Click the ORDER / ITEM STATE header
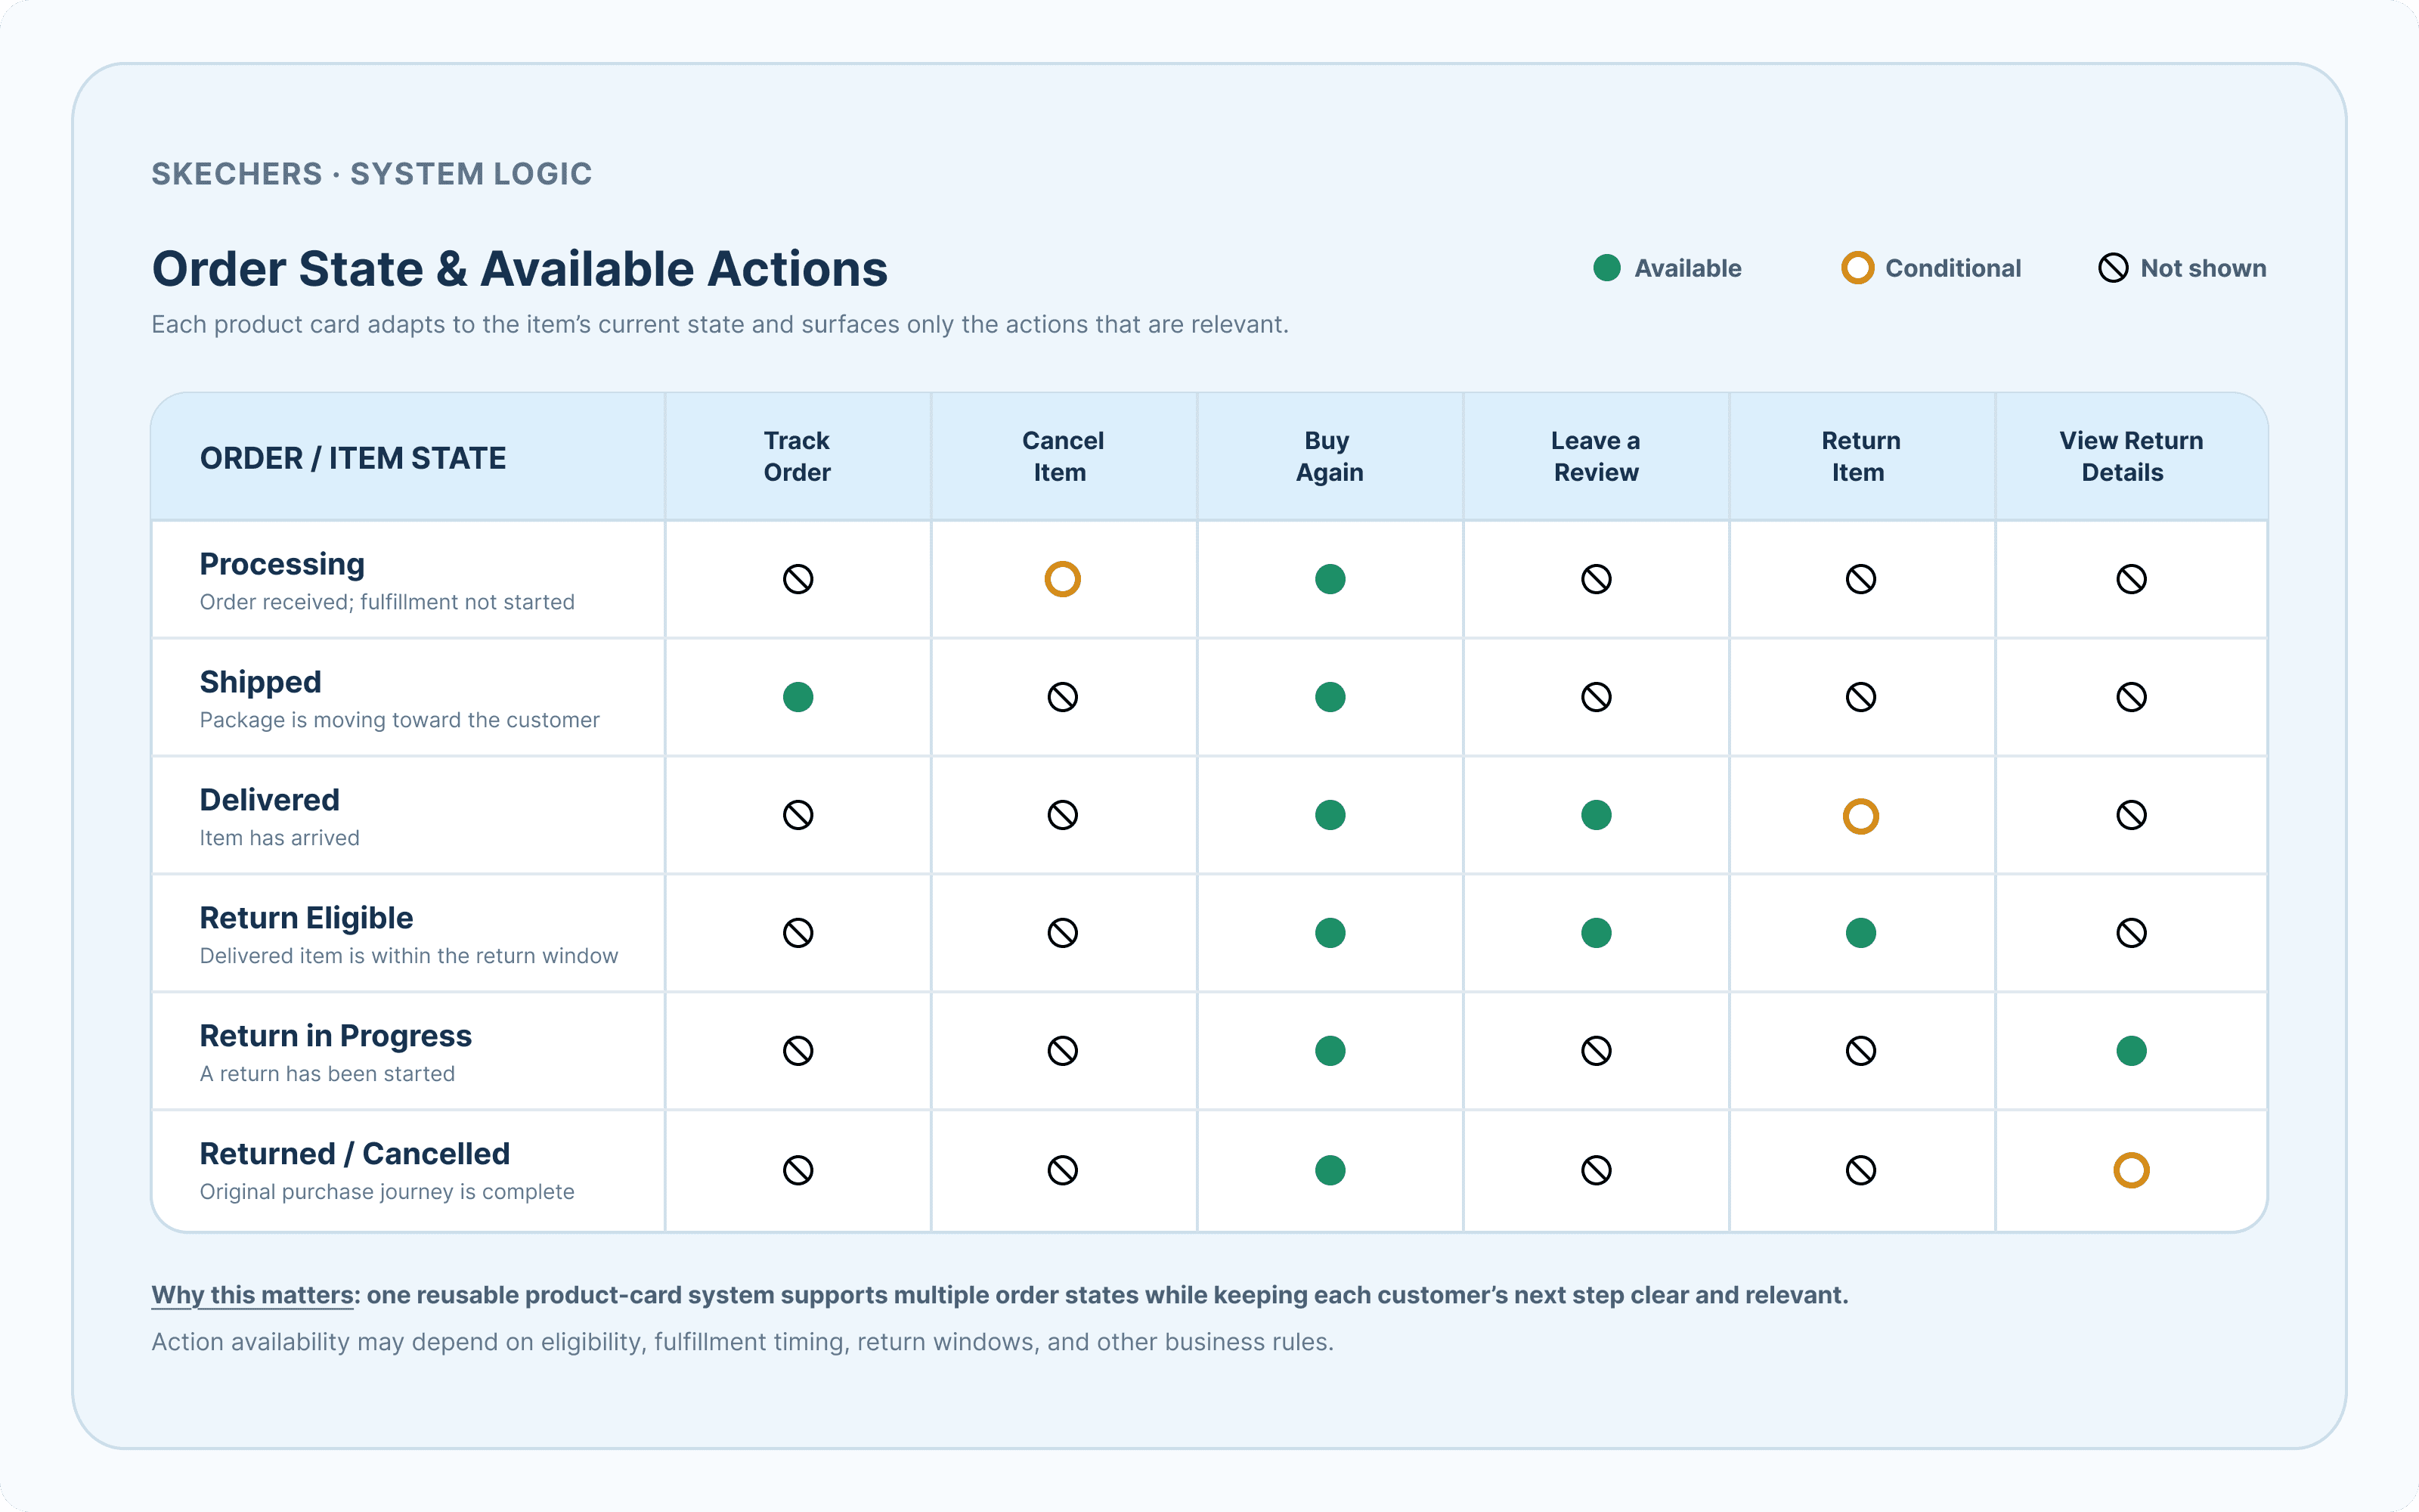Image resolution: width=2419 pixels, height=1512 pixels. coord(353,458)
